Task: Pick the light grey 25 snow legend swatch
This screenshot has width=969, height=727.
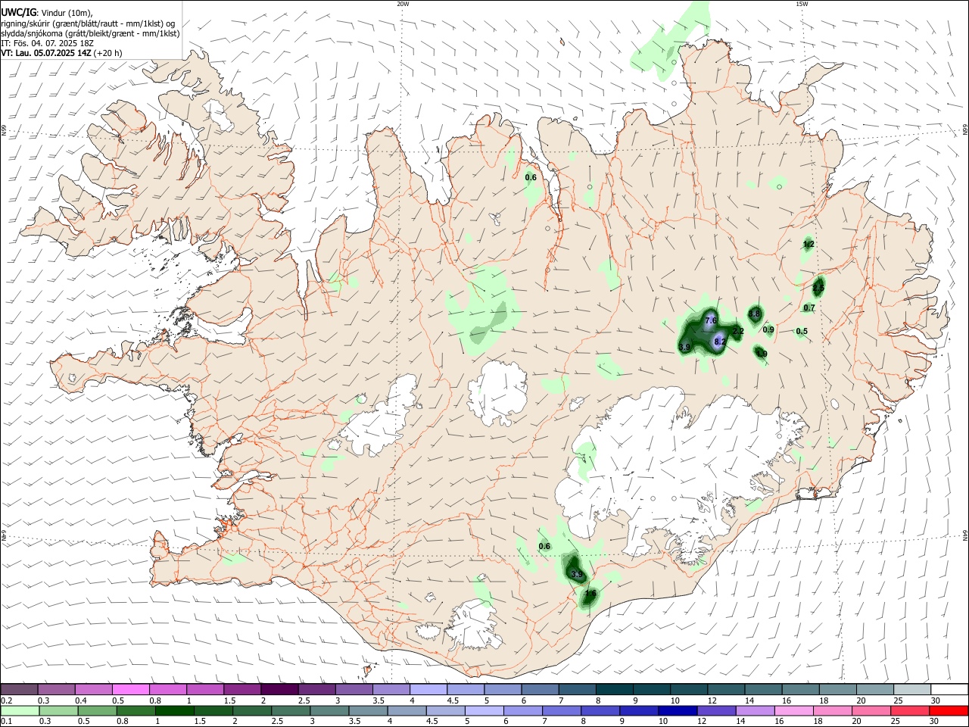Action: [x=912, y=689]
